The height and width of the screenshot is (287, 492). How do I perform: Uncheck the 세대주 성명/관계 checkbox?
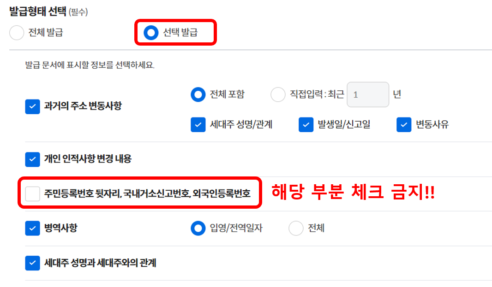198,125
